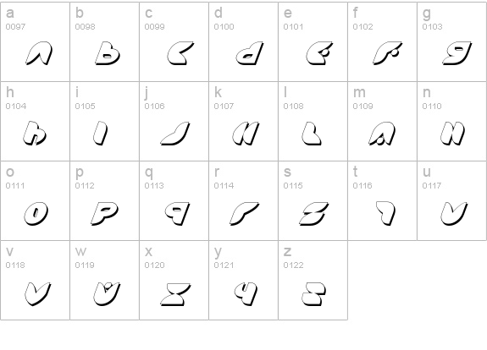The width and height of the screenshot is (487, 350).
Task: Select the glyph for letter s
Action: point(314,213)
